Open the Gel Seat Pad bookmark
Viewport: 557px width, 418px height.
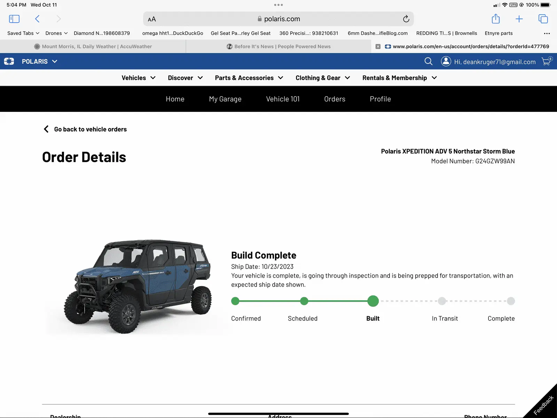[x=241, y=33]
